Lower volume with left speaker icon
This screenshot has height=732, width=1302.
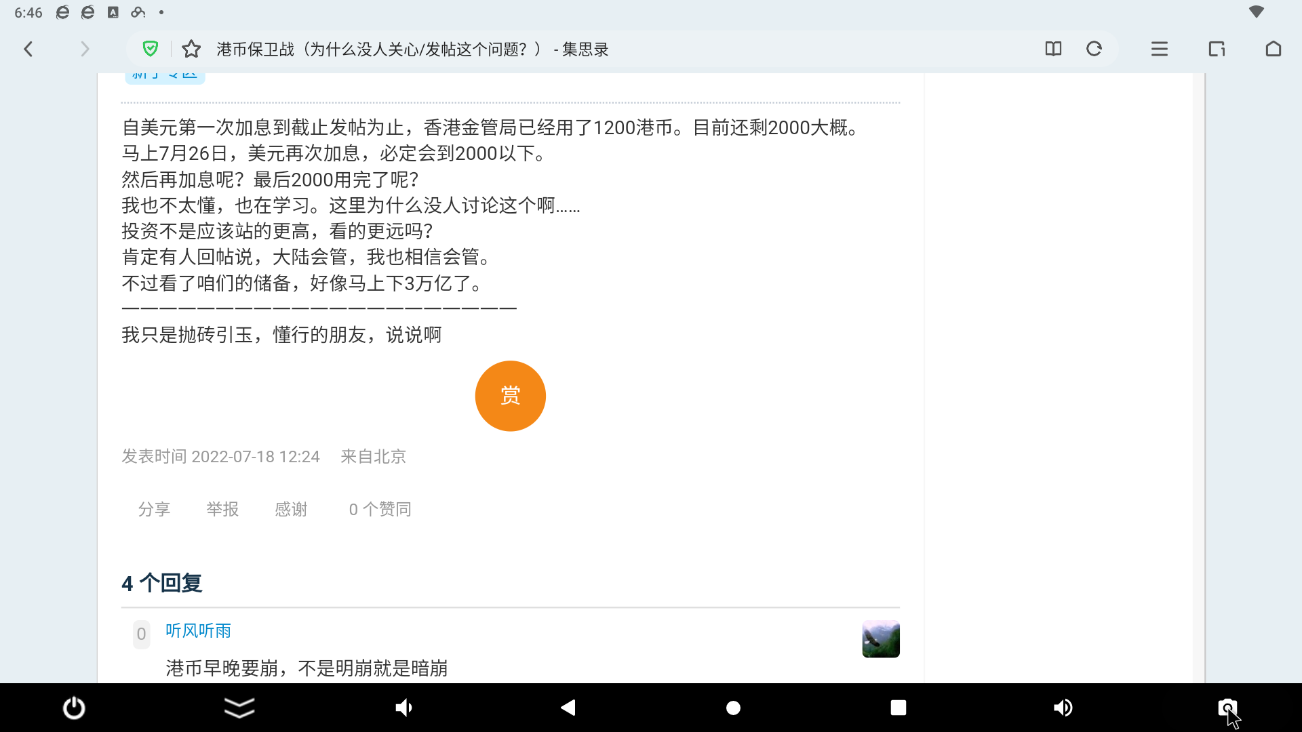[x=403, y=708]
